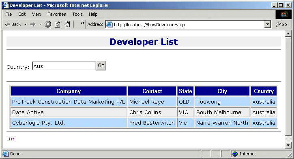Open the Forward history dropdown arrow

coord(40,25)
